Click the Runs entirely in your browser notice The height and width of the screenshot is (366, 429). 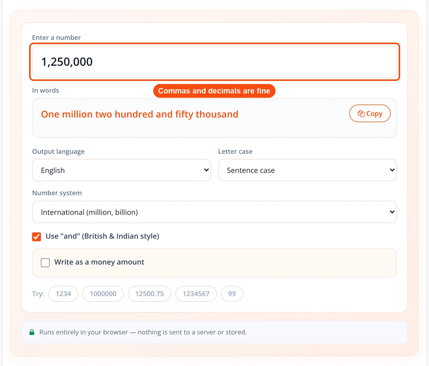(x=214, y=333)
